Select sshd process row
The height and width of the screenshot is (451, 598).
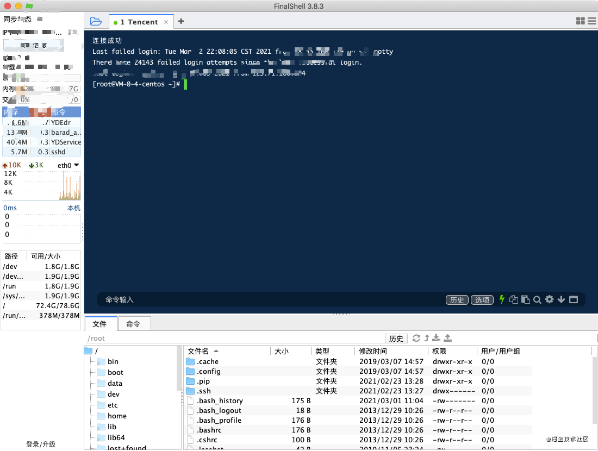[x=41, y=152]
